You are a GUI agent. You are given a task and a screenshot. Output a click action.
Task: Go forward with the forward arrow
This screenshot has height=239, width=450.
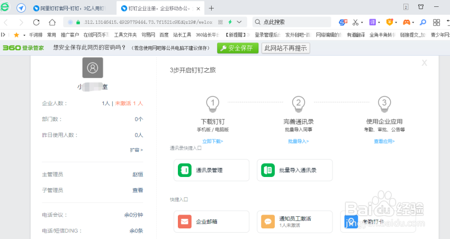21,22
